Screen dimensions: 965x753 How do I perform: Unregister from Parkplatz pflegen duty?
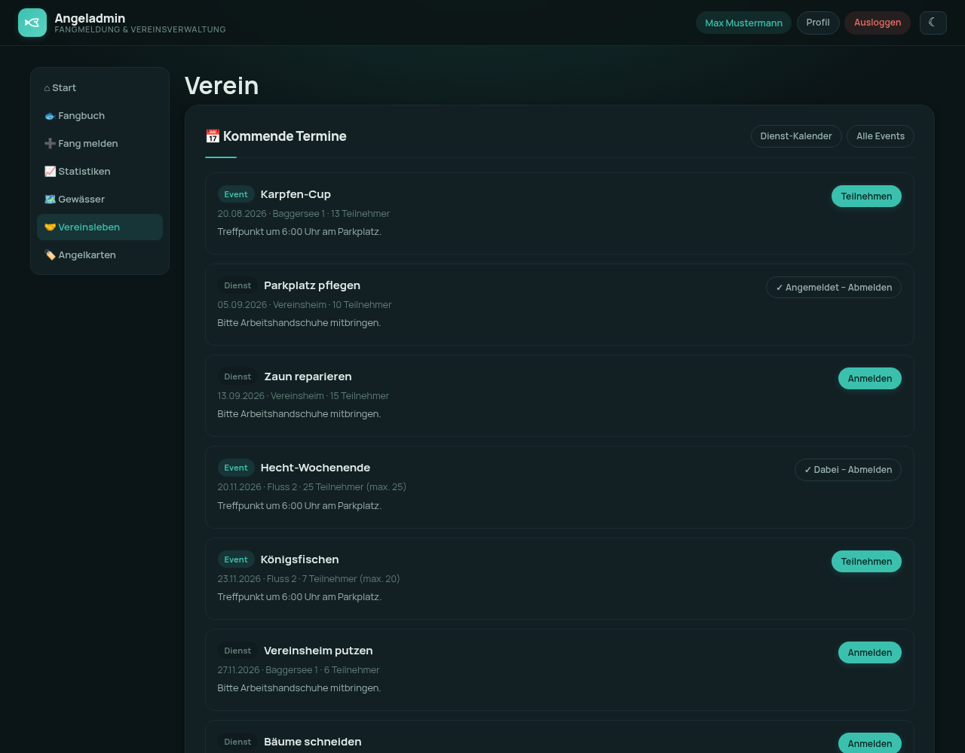pos(834,288)
